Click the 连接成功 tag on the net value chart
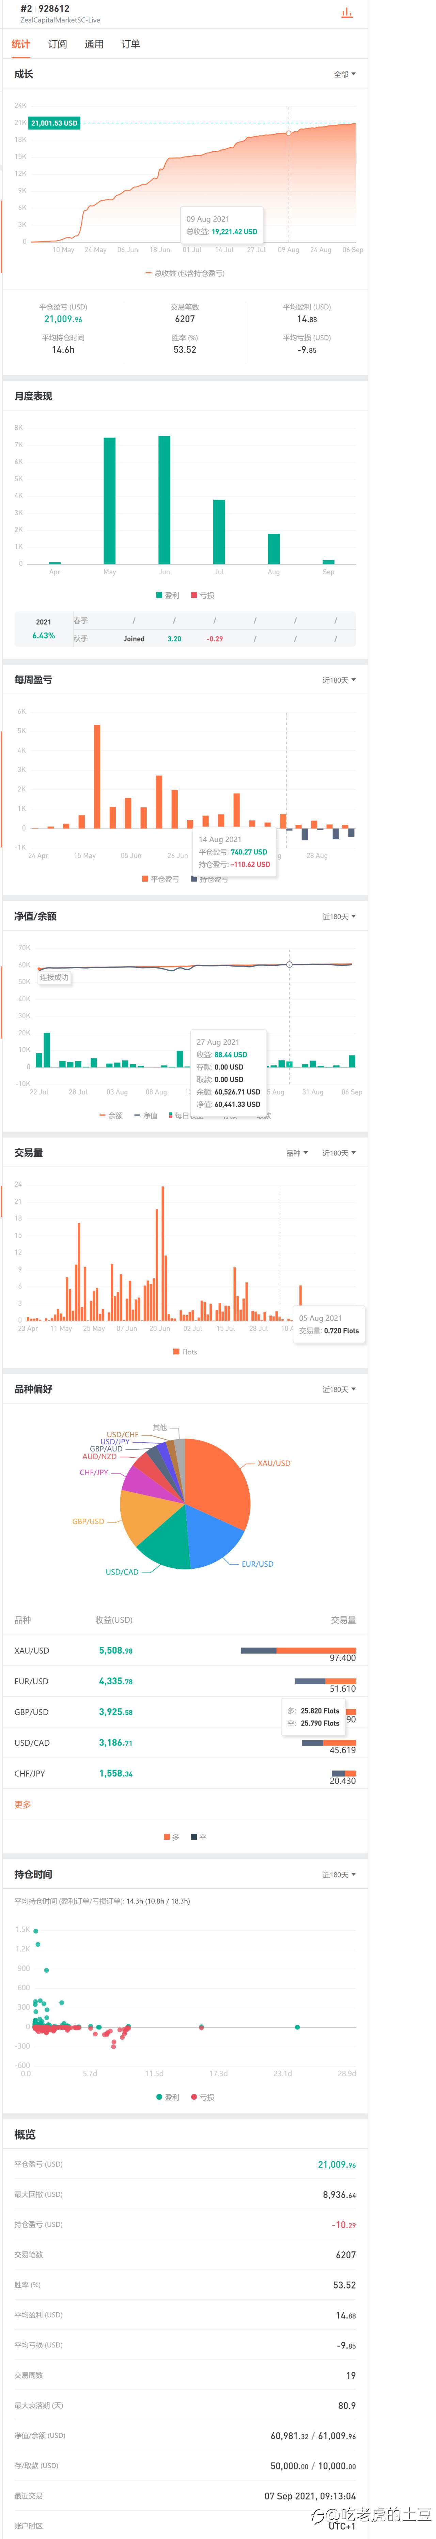The image size is (436, 2539). (x=54, y=978)
